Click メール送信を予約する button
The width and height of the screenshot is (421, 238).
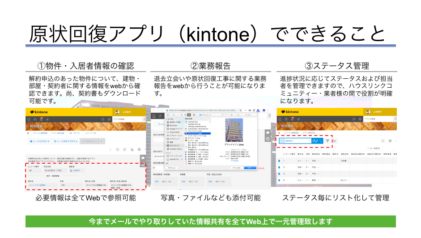(x=66, y=141)
